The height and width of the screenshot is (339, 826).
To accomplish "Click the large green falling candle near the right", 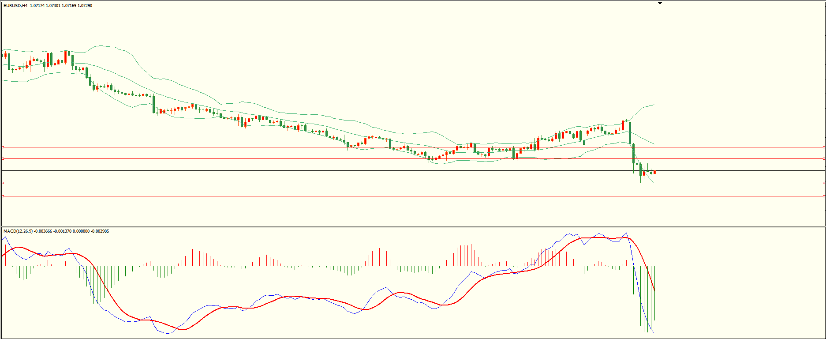I will click(x=630, y=132).
